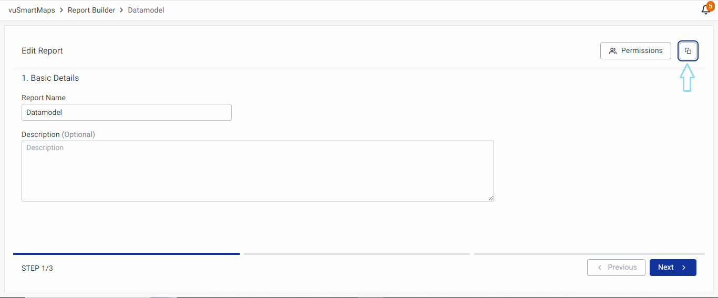Click the duplicate report icon button
The width and height of the screenshot is (718, 298).
(688, 51)
